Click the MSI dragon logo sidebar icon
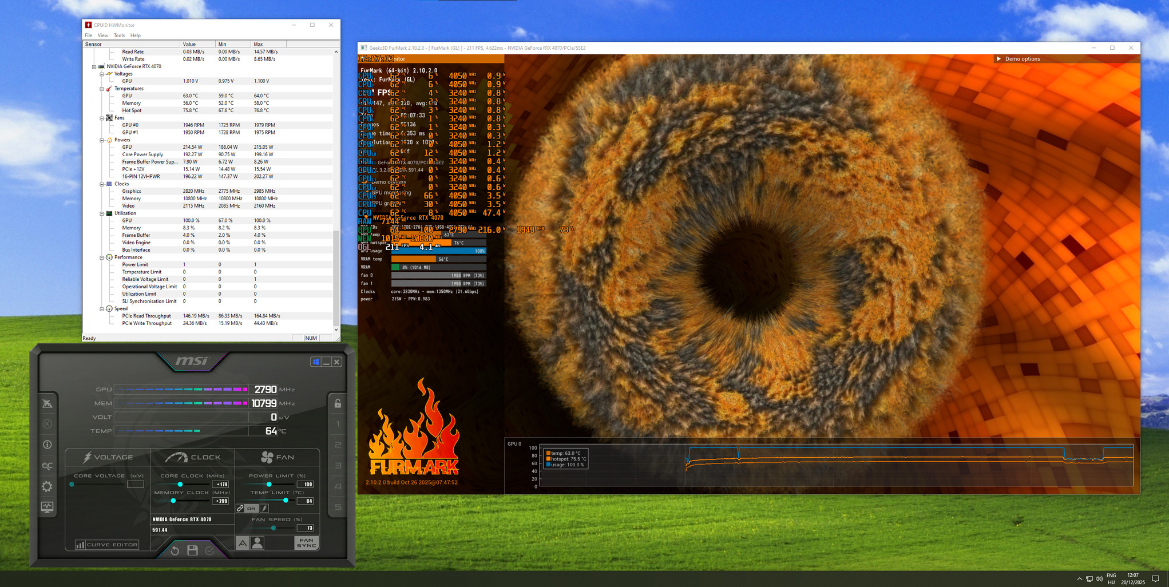 [x=47, y=403]
